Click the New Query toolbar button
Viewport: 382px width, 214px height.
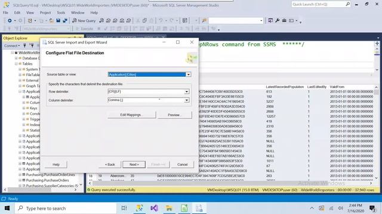pos(84,21)
